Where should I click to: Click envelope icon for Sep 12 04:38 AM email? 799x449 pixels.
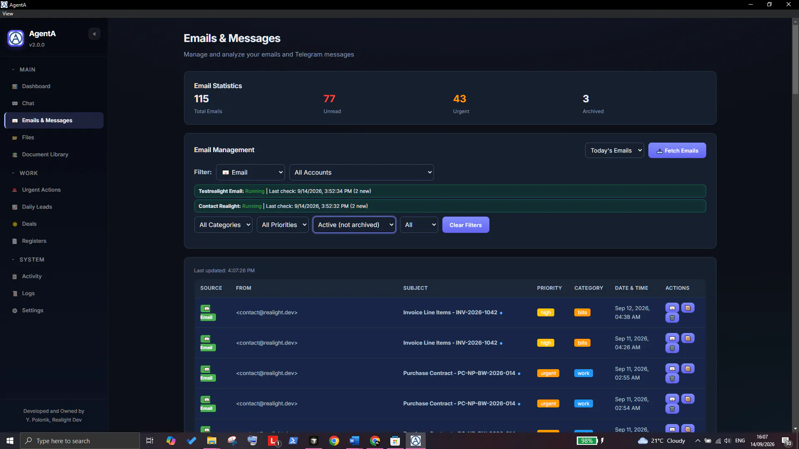click(672, 308)
